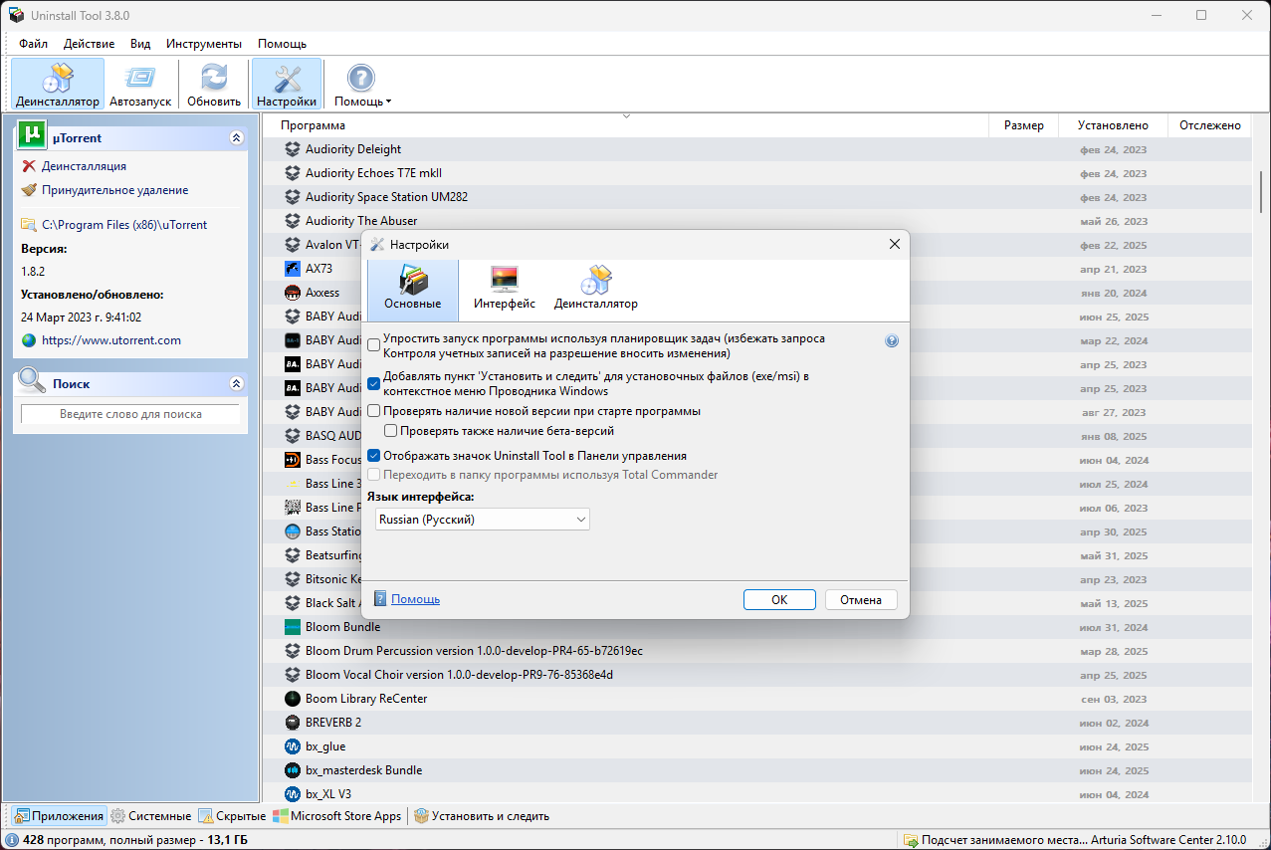Click the magnifier icon in Поиск panel
Image resolution: width=1271 pixels, height=850 pixels.
(32, 381)
